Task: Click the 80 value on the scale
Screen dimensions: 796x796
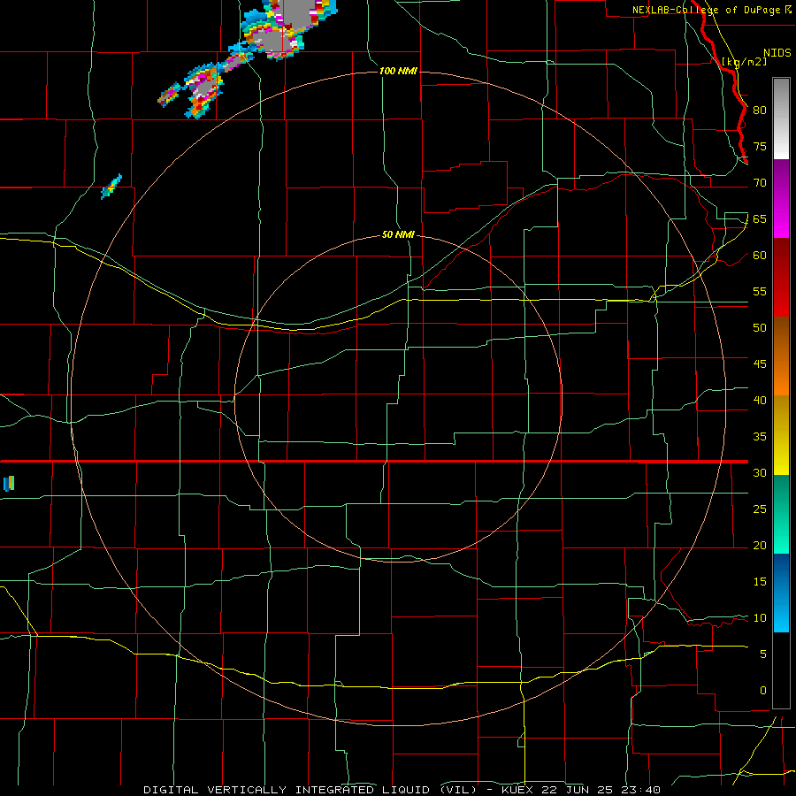Action: point(760,111)
